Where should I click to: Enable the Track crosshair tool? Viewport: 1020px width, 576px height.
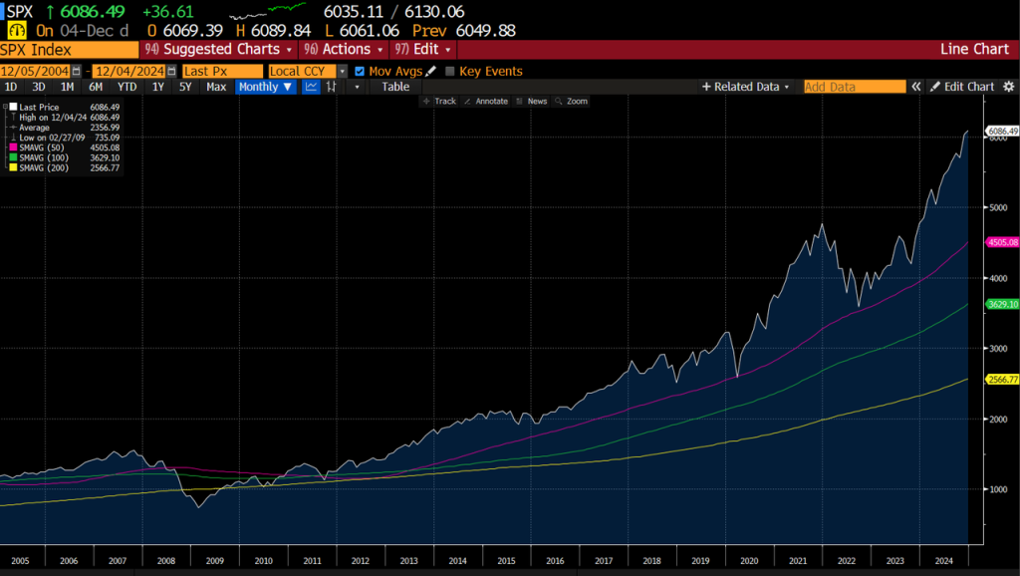point(439,101)
